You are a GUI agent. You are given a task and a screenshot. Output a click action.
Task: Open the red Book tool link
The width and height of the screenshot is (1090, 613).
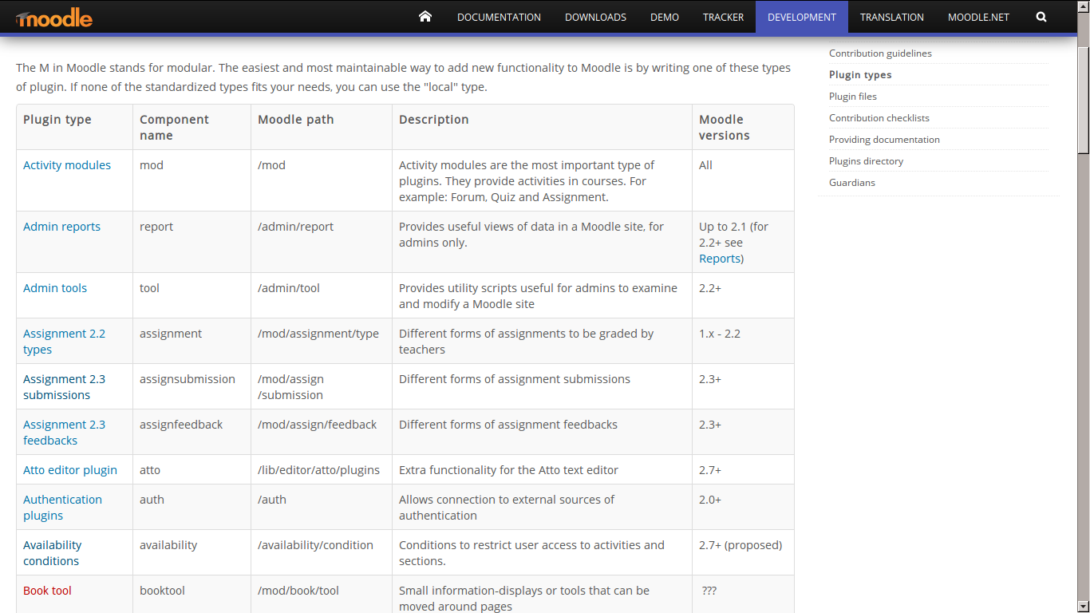pos(47,591)
